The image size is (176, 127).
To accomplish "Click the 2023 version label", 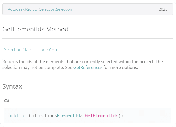I will tap(163, 9).
